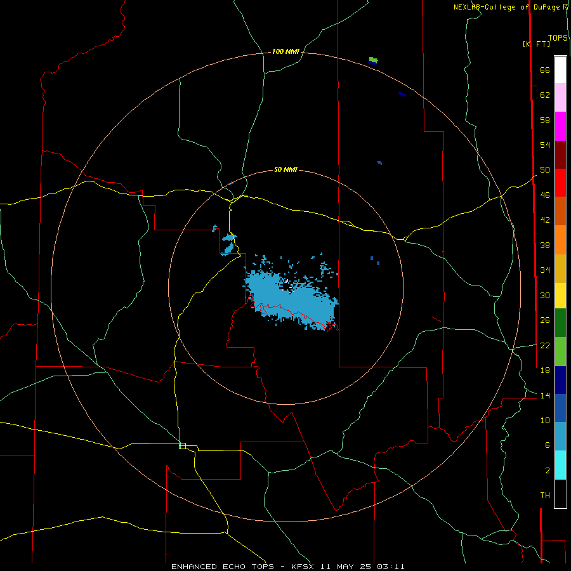571x571 pixels.
Task: Click the '03:11' timestamp
Action: pyautogui.click(x=391, y=567)
